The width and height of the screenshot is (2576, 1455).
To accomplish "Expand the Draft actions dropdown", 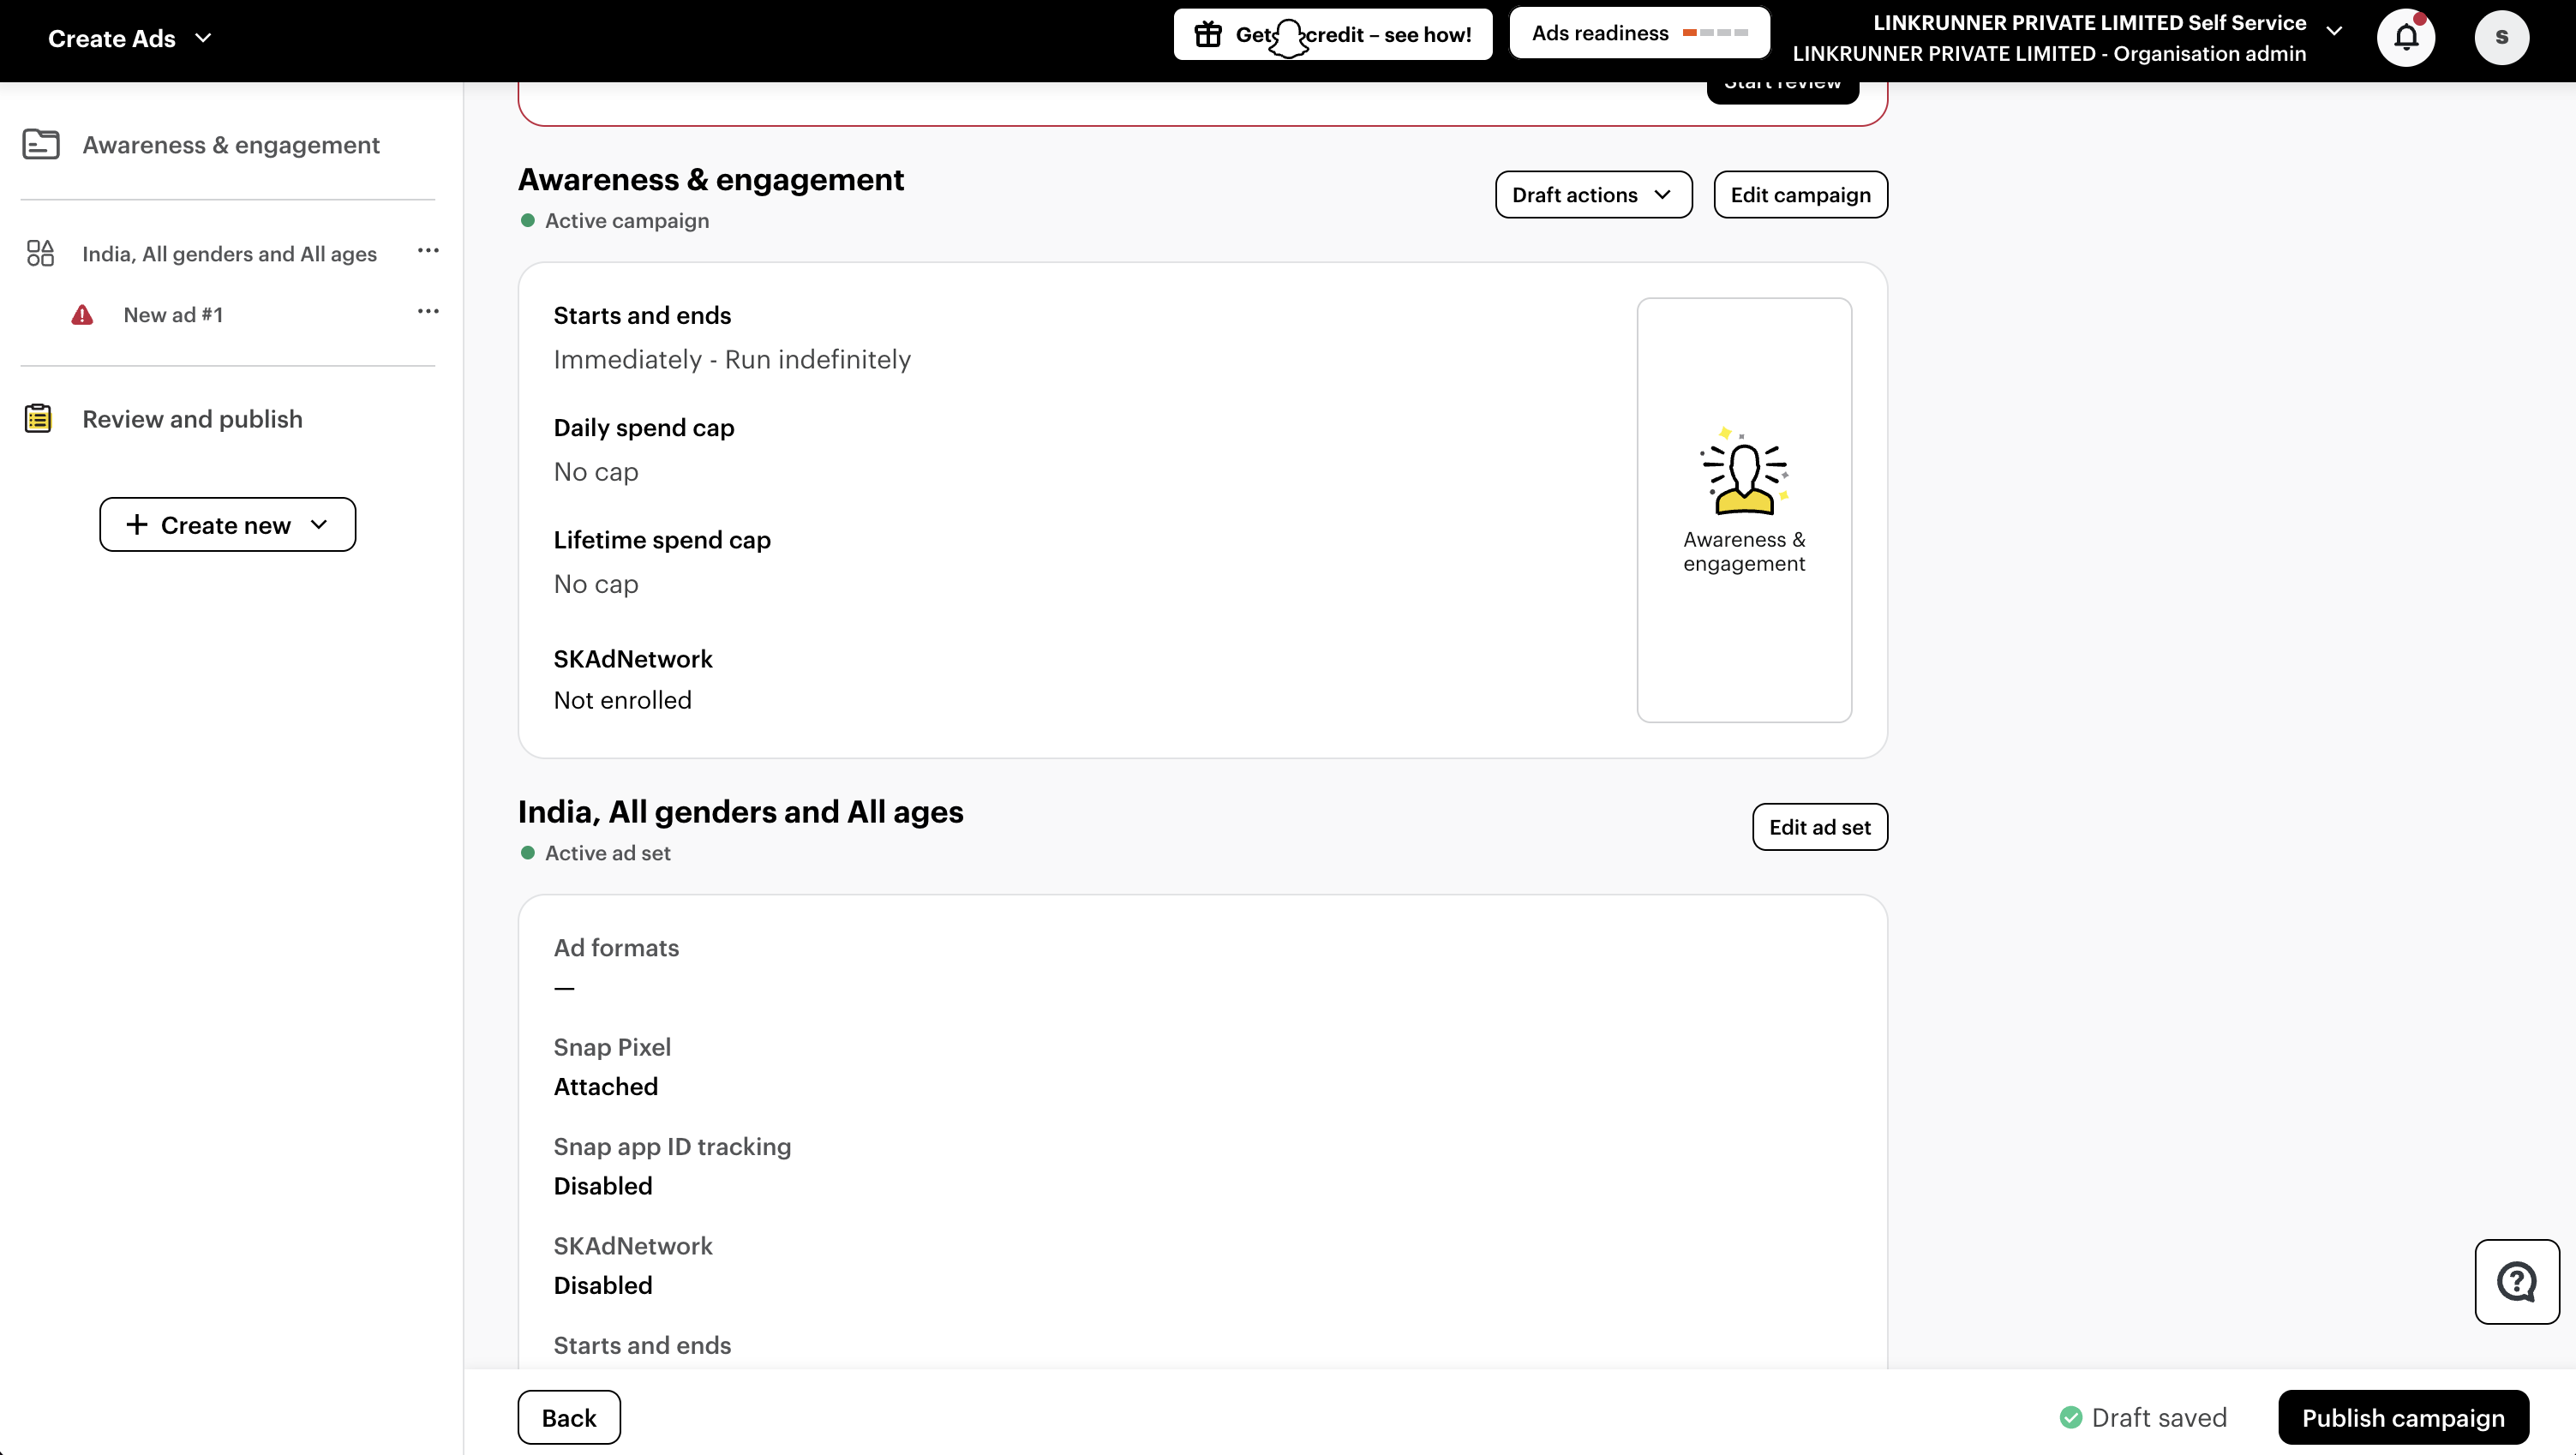I will pyautogui.click(x=1592, y=195).
